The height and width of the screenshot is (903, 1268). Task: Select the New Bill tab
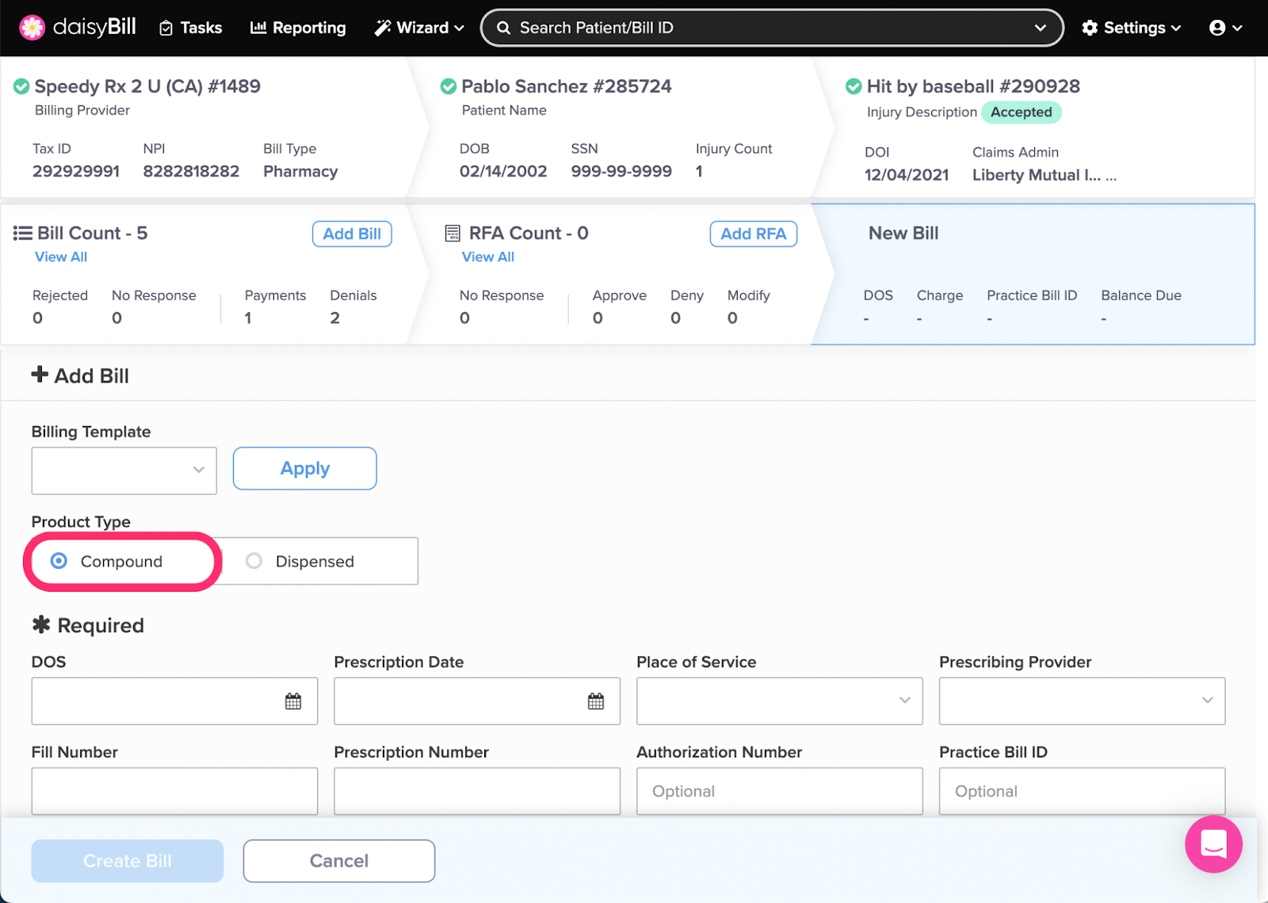(x=1033, y=274)
